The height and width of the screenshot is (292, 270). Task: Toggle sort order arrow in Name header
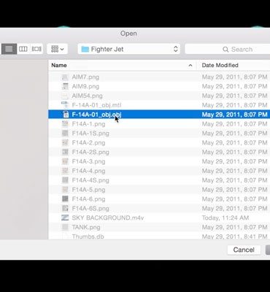(x=190, y=65)
